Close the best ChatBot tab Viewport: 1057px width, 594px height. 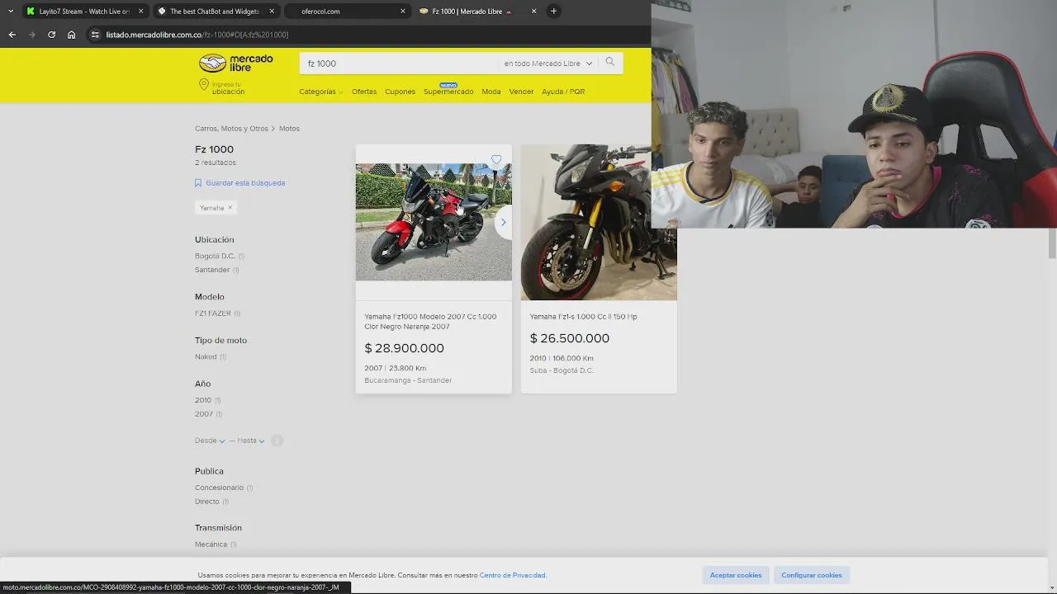coord(272,12)
